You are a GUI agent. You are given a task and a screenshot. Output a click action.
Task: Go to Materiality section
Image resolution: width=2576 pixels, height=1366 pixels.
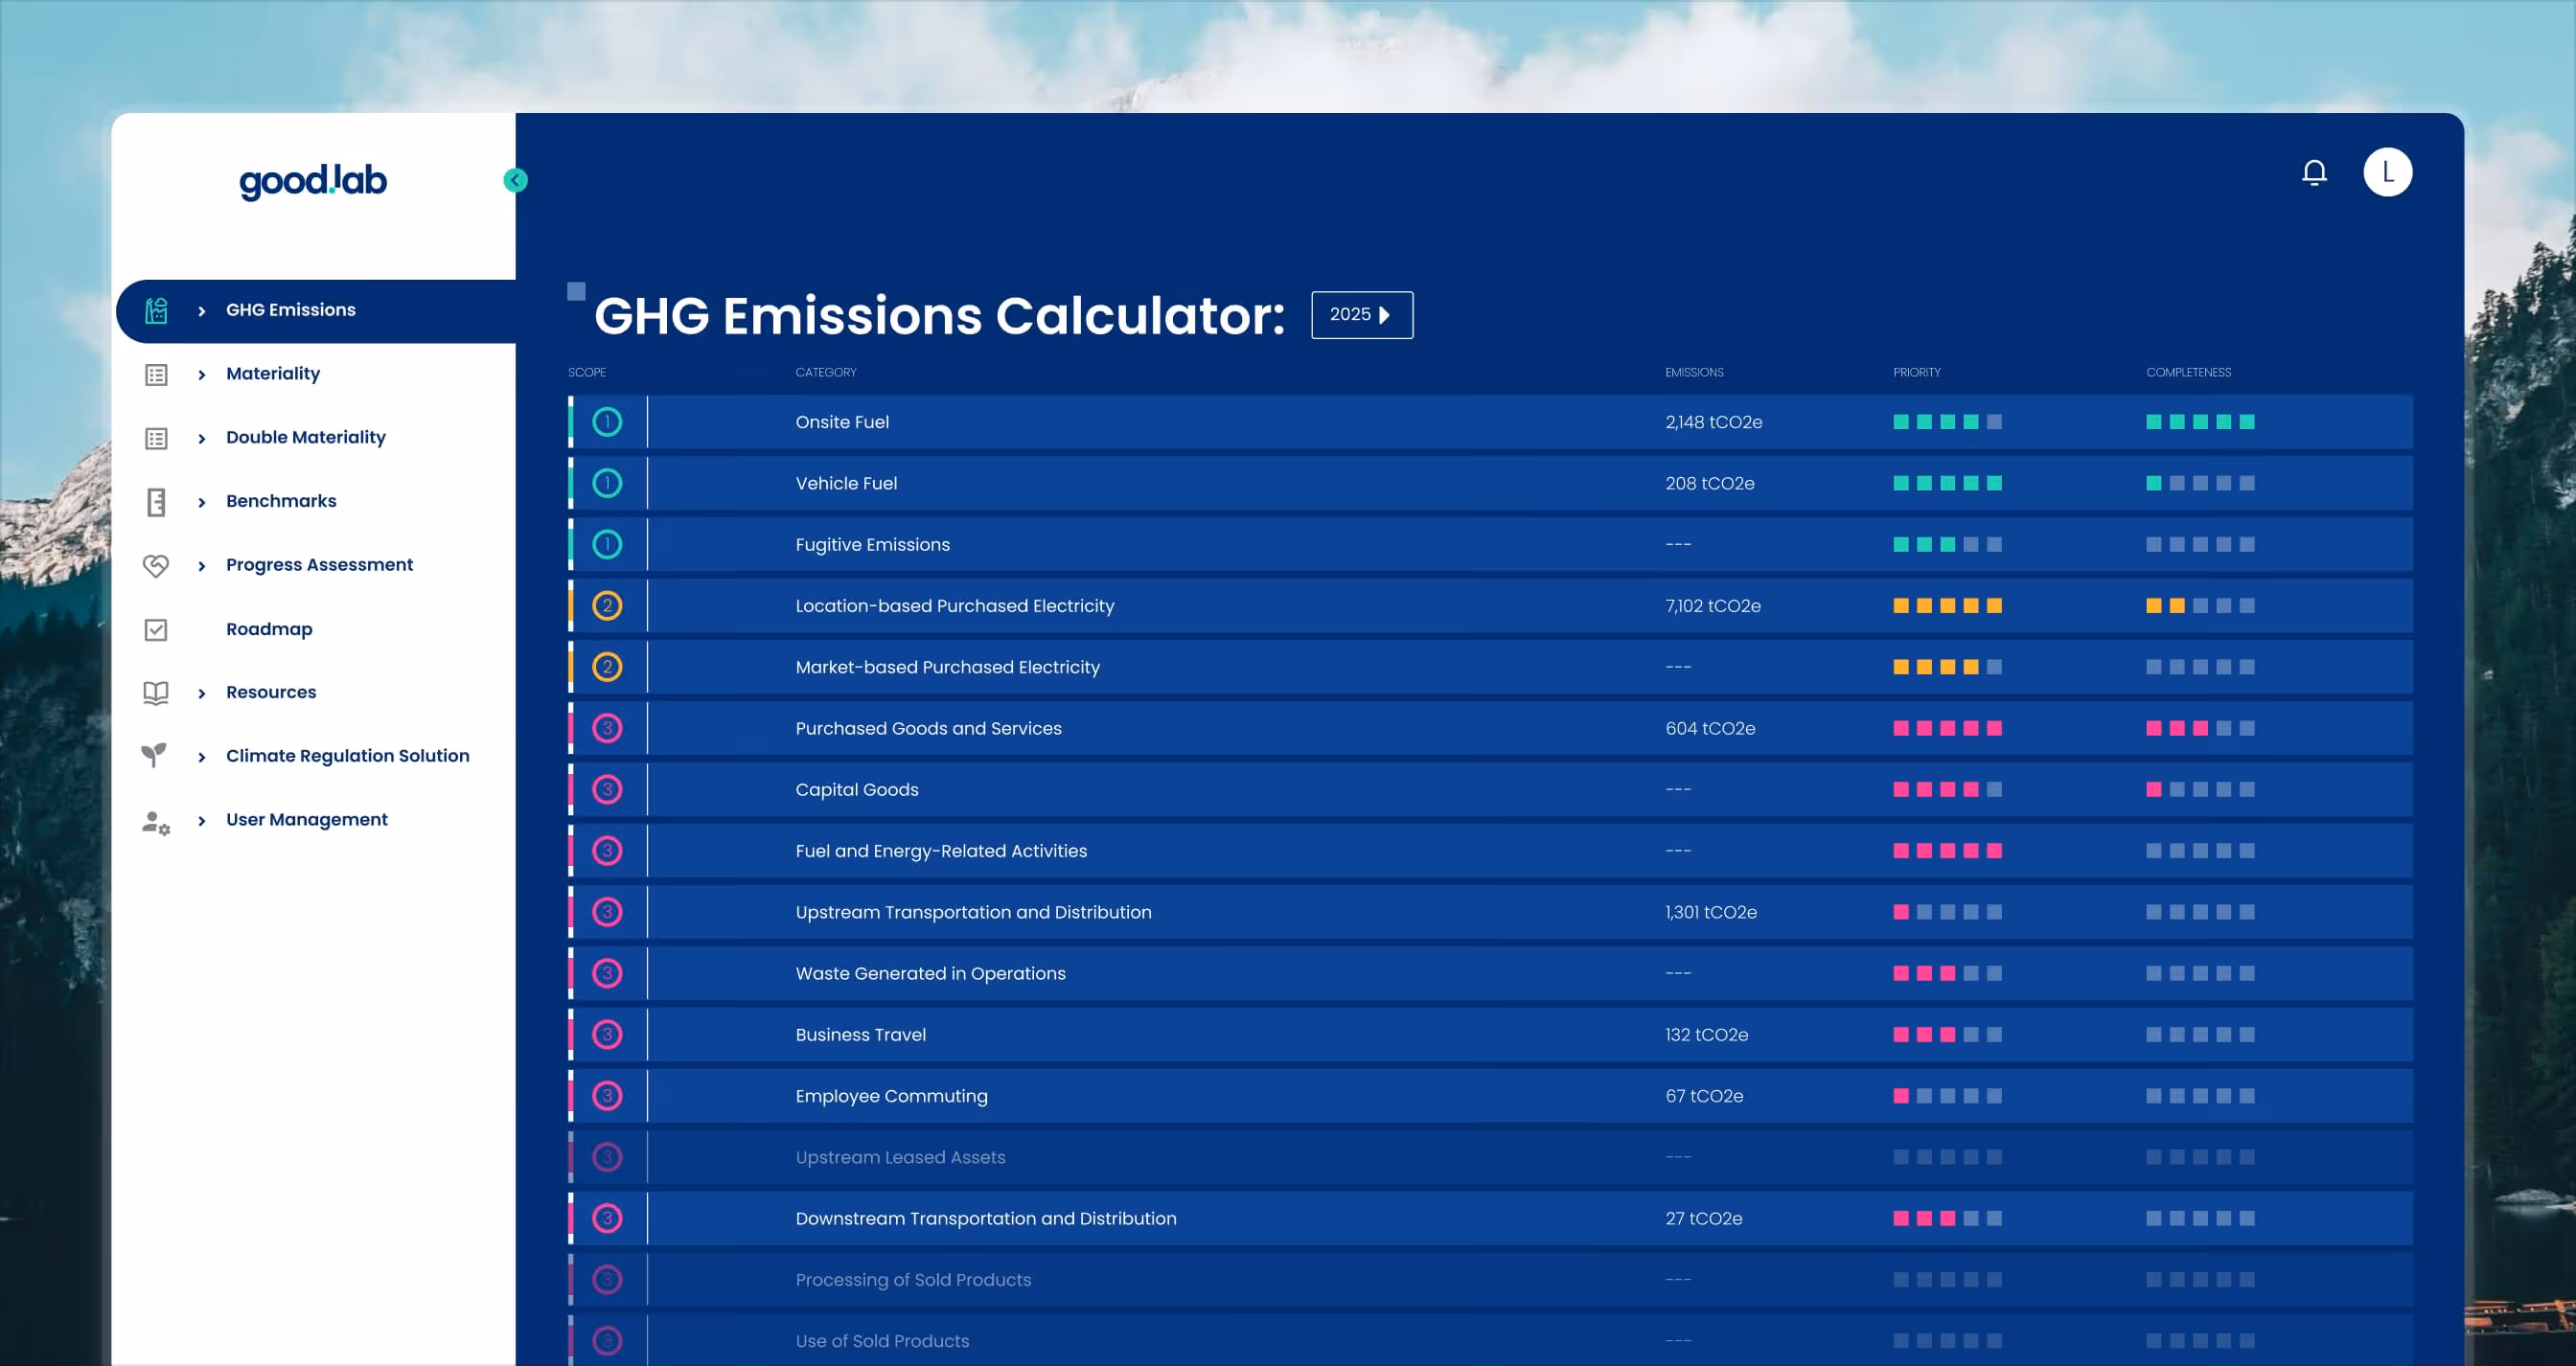273,374
